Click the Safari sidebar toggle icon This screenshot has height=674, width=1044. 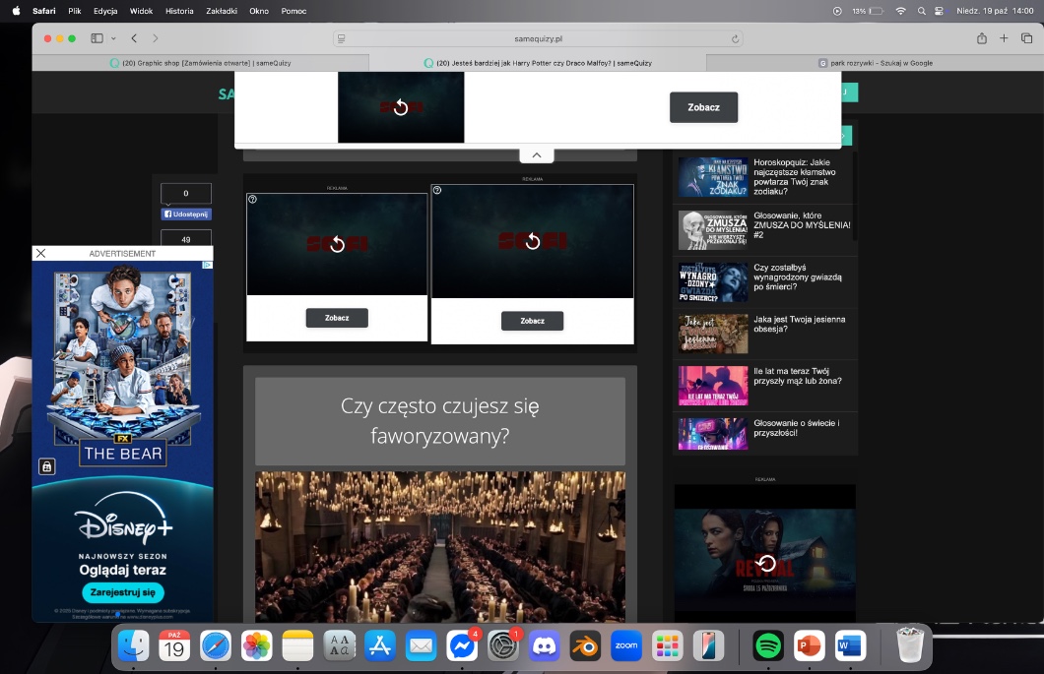click(97, 38)
